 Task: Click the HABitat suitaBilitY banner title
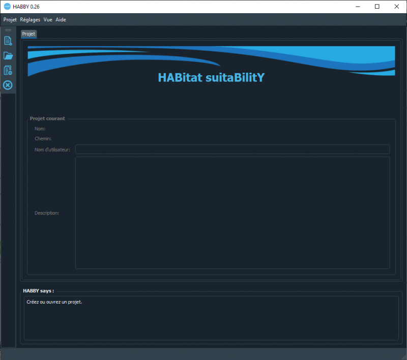211,78
